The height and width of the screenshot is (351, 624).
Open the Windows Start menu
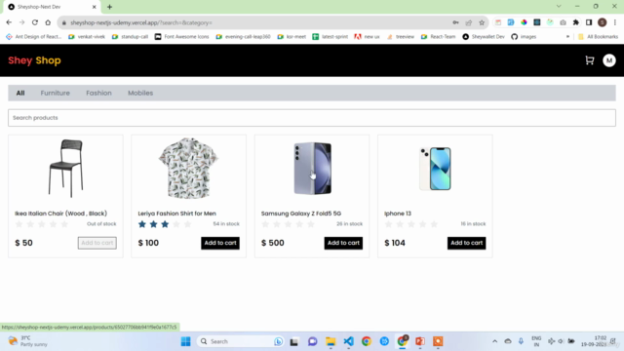point(185,341)
